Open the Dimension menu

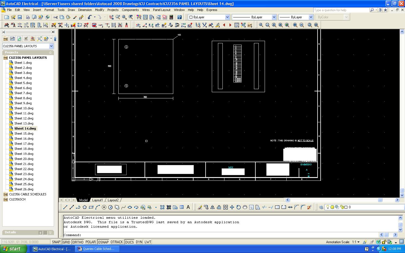click(85, 10)
